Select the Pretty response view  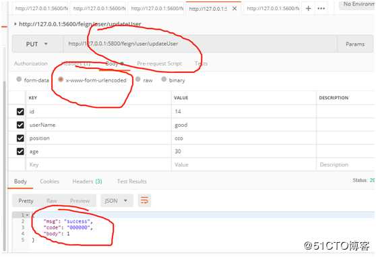(26, 201)
